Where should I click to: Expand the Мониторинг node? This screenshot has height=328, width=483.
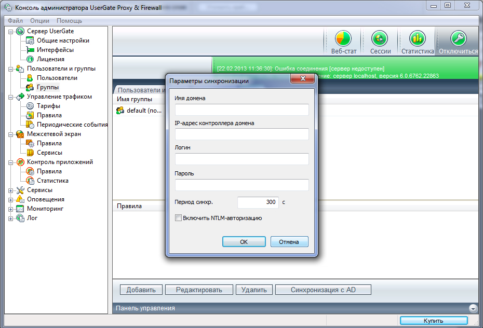pos(10,210)
